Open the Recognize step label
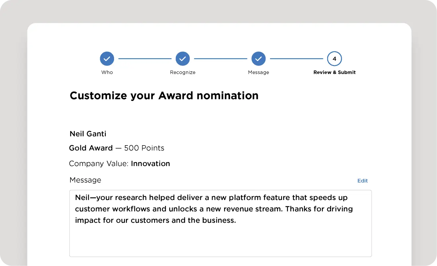 [x=183, y=72]
